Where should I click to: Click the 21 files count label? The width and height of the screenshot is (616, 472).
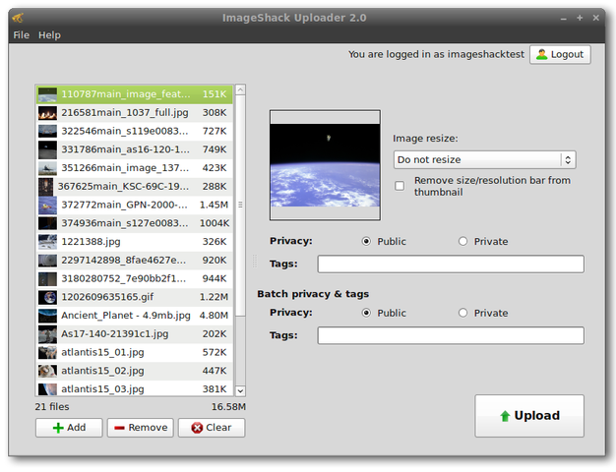[52, 407]
